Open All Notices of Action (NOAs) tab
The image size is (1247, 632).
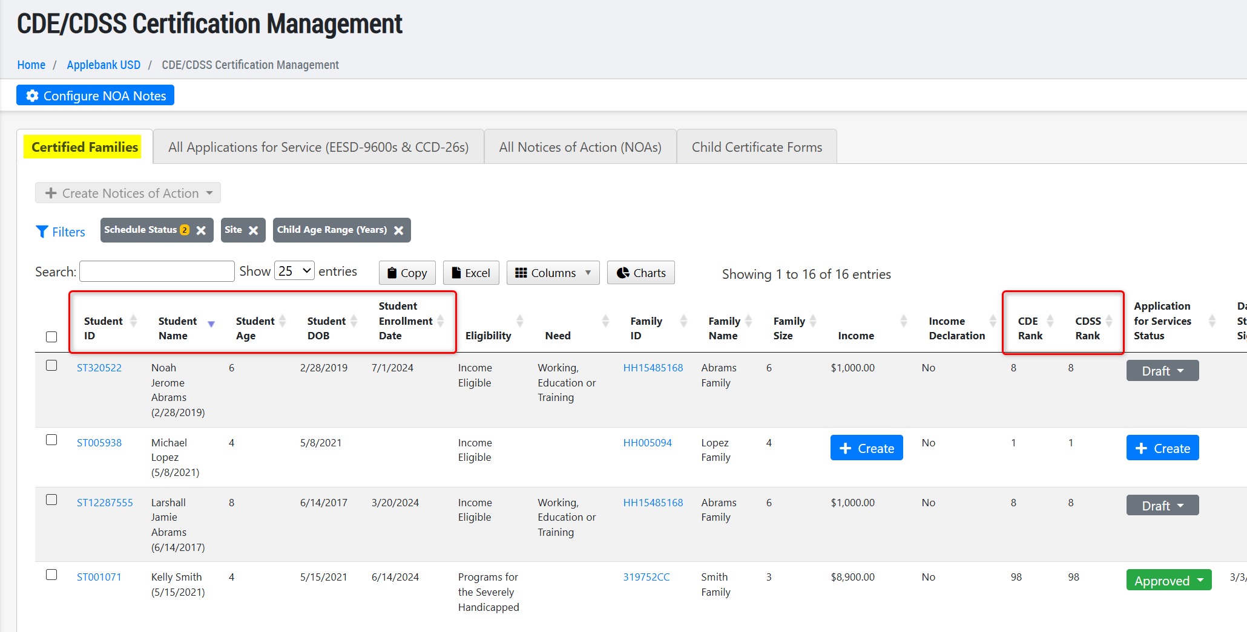tap(580, 147)
